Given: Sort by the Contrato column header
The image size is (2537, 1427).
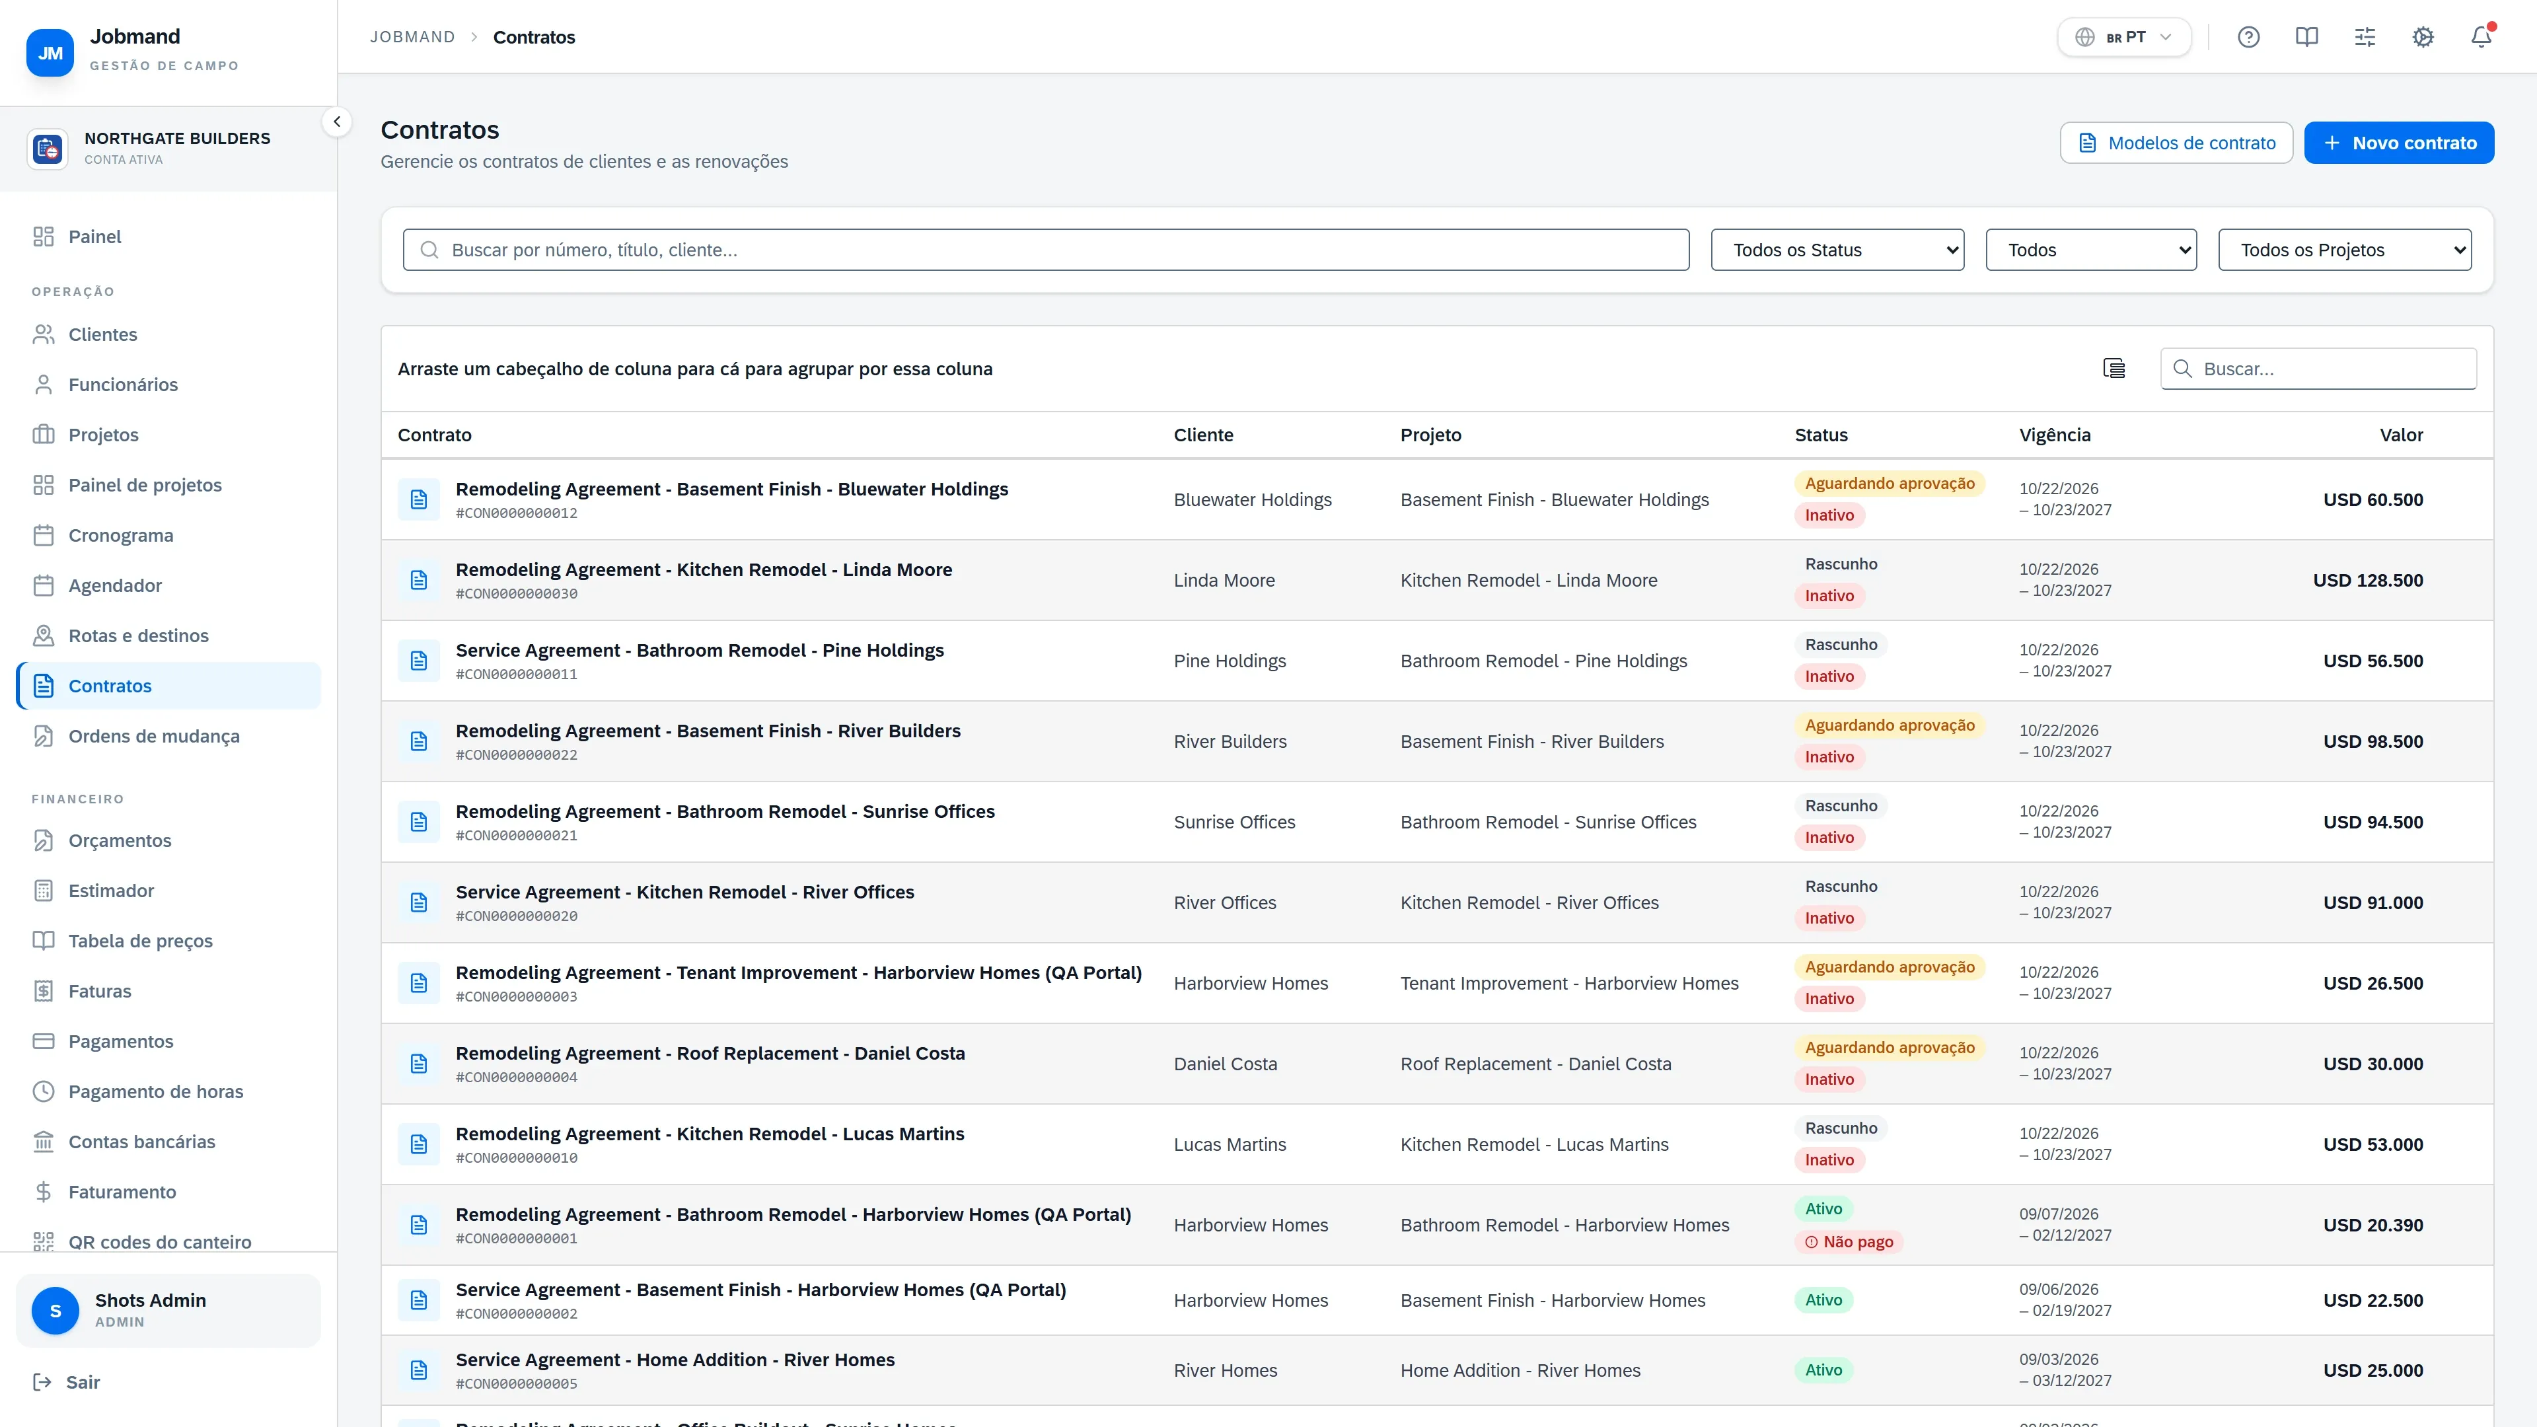Looking at the screenshot, I should (434, 435).
